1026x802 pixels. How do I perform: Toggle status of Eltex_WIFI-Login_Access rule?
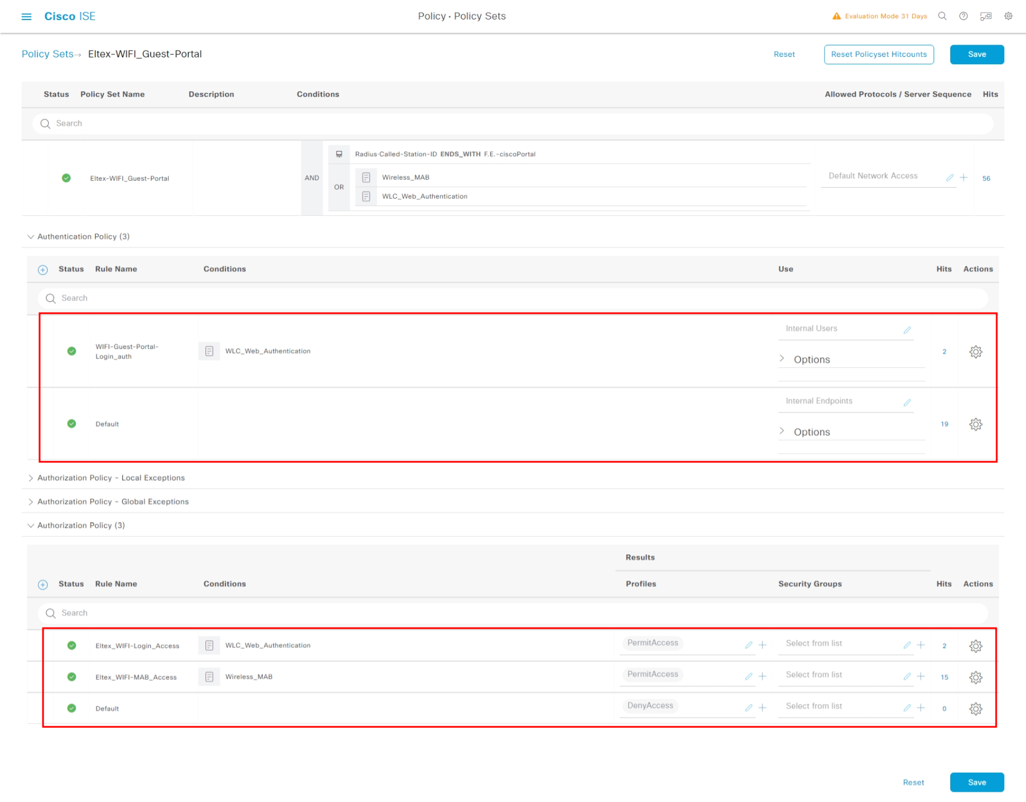72,645
